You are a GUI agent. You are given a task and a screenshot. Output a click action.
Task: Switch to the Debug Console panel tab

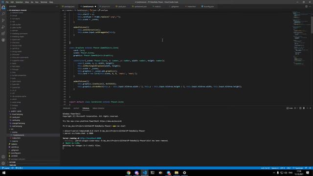point(98,109)
